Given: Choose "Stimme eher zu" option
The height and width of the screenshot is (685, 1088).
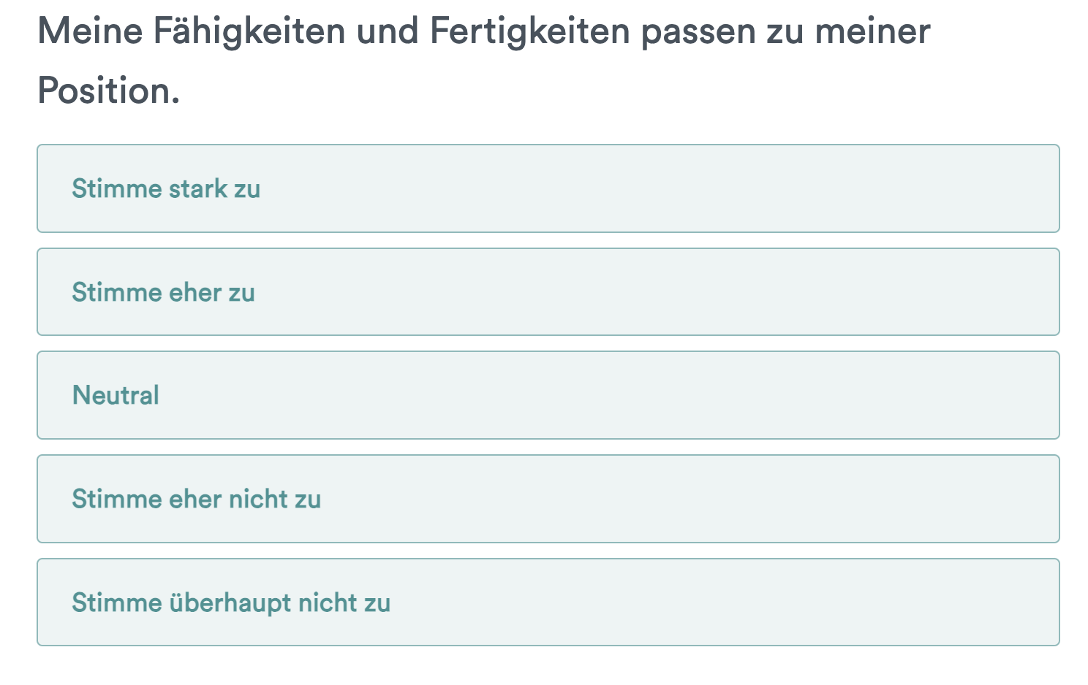Looking at the screenshot, I should tap(548, 292).
